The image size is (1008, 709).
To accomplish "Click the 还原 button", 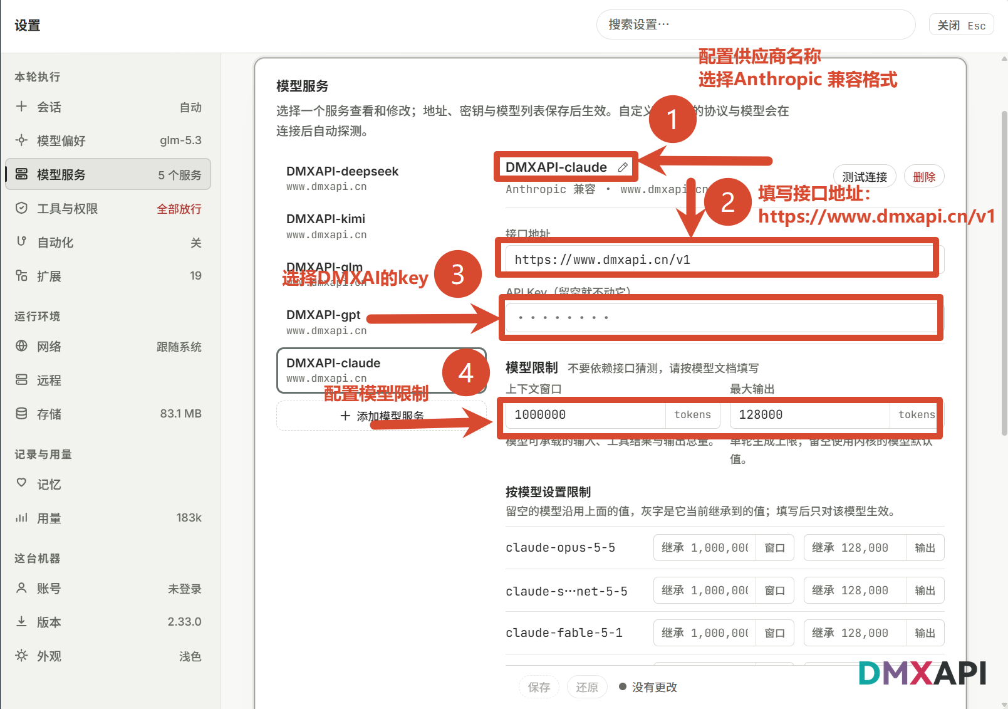I will 587,687.
